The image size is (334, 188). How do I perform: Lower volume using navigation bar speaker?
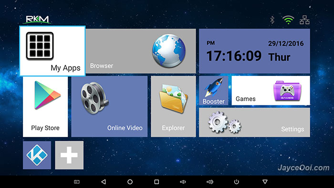click(x=183, y=182)
